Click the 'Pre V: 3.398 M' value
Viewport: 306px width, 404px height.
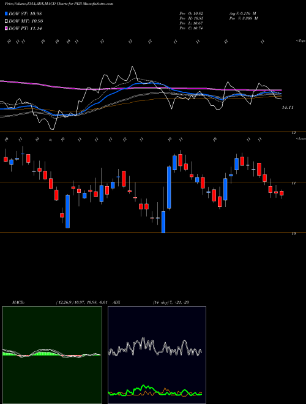pyautogui.click(x=244, y=18)
